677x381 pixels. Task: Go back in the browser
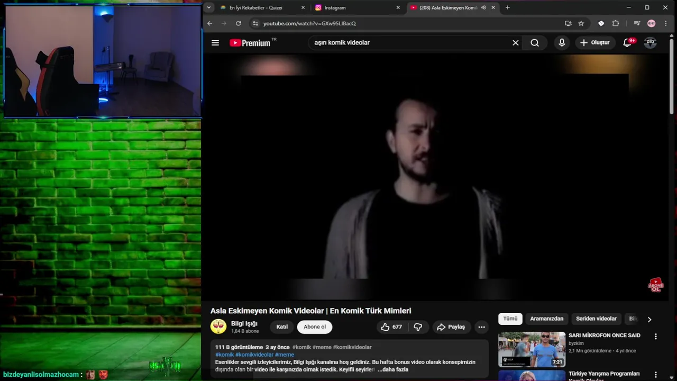tap(209, 23)
